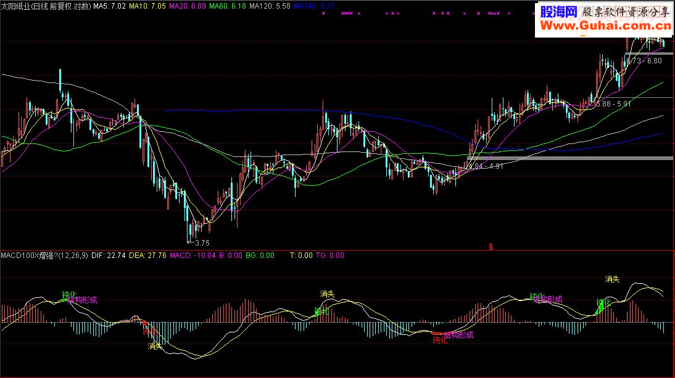
Task: Click the 5.88 - 5.91 price range label
Action: [613, 104]
